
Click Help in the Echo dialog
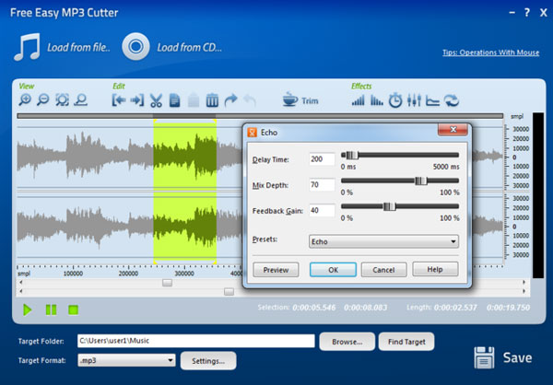tap(435, 269)
